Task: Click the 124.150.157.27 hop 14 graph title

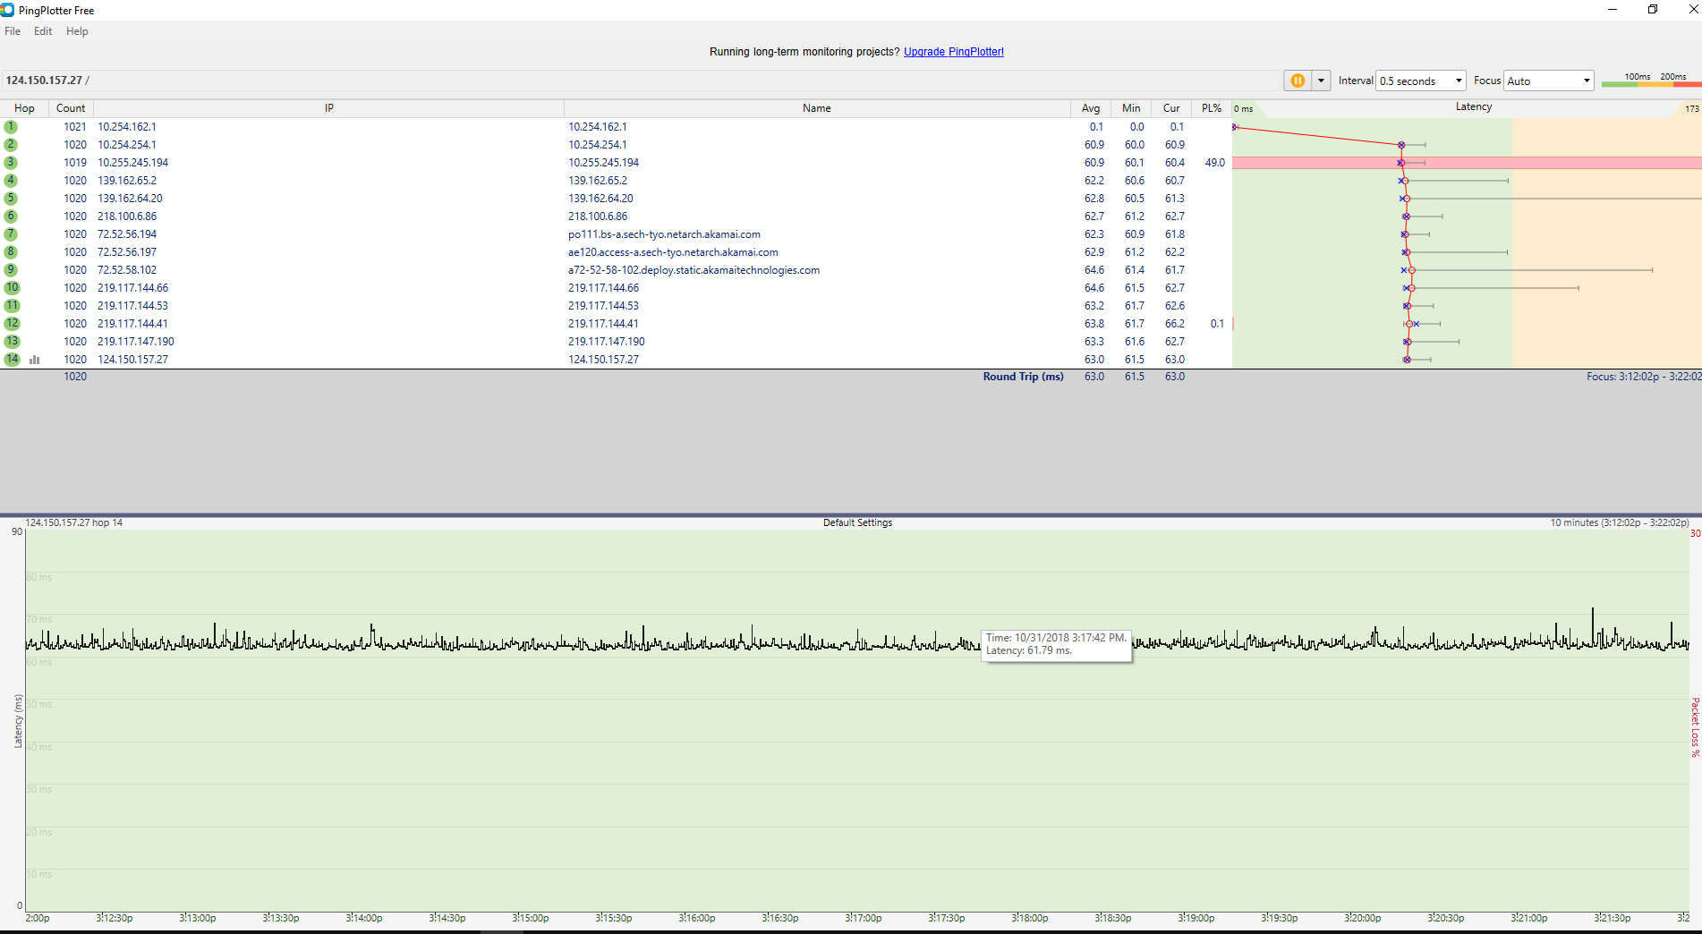Action: [74, 522]
